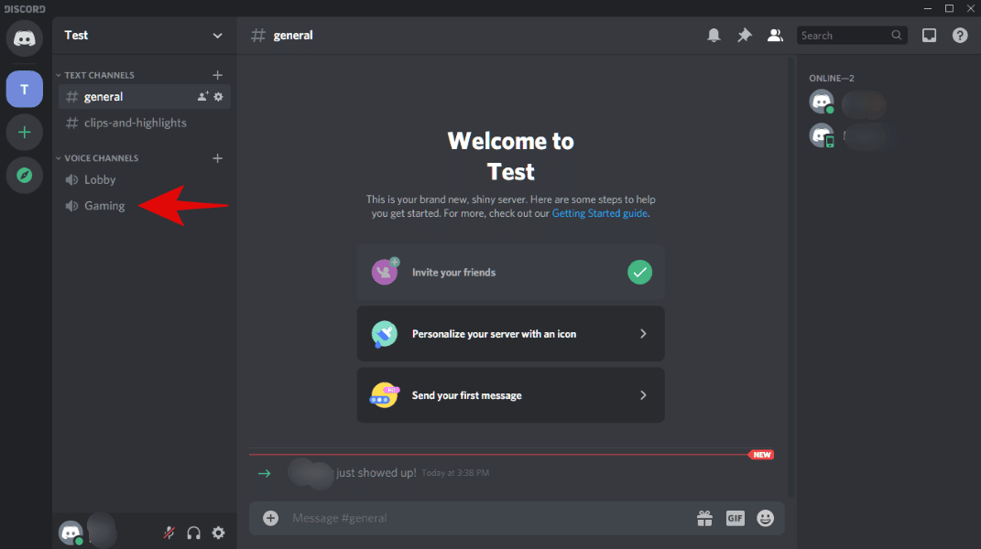Focus the Search box
The height and width of the screenshot is (549, 981).
click(852, 36)
